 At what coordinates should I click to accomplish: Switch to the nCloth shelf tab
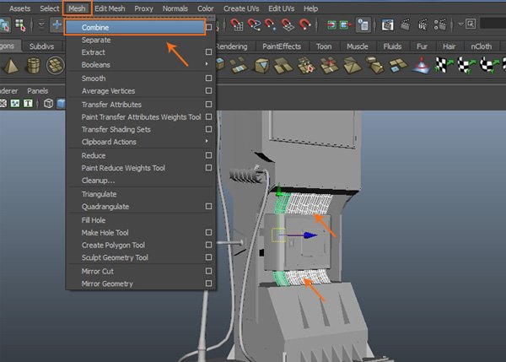[481, 46]
